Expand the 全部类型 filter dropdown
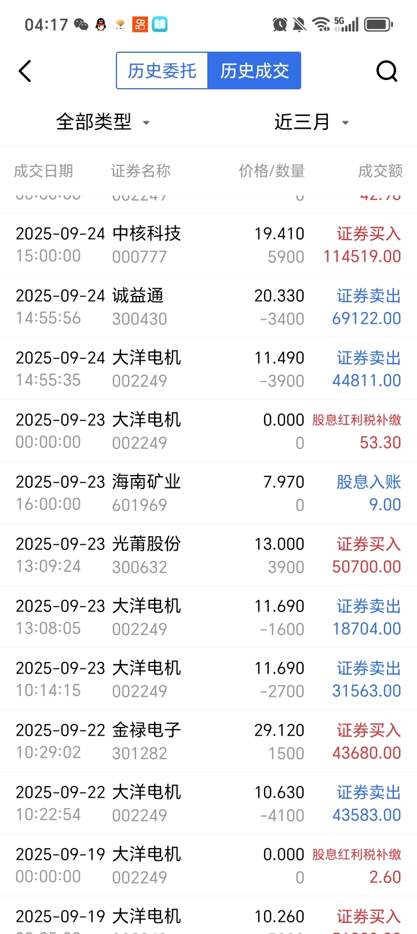Viewport: 417px width, 934px height. tap(94, 122)
